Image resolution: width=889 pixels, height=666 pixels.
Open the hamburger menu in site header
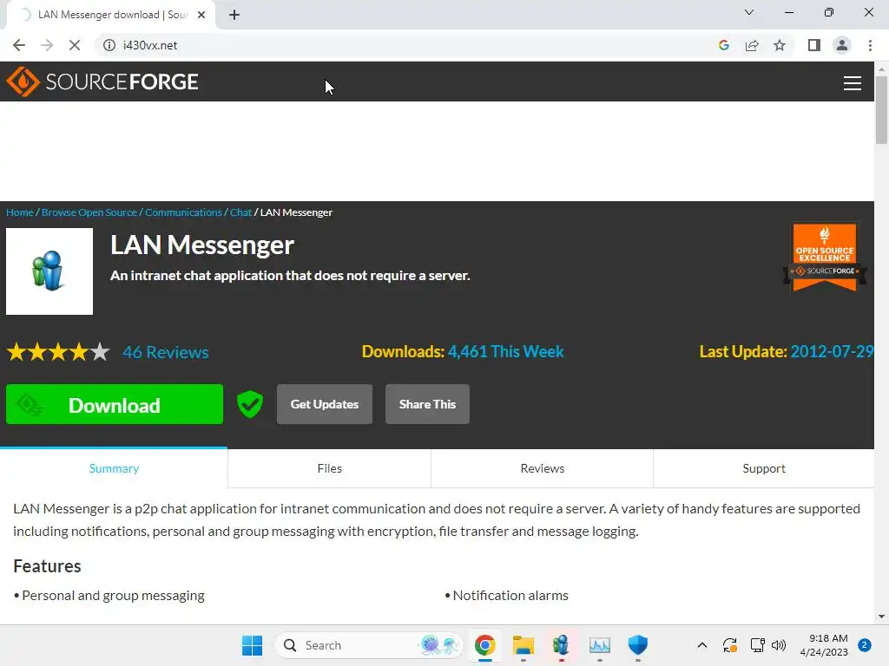coord(853,83)
